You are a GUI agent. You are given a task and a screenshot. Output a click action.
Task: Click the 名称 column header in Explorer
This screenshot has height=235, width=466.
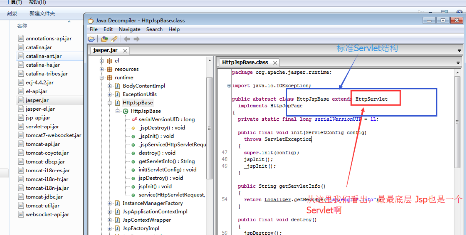(22, 25)
